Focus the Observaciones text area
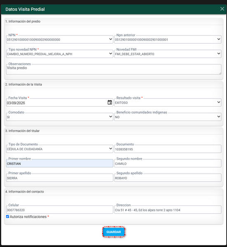Image resolution: width=227 pixels, height=247 pixels. (x=114, y=69)
